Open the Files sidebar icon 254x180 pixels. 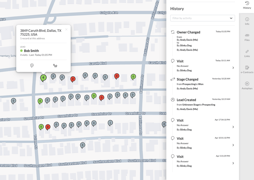[247, 37]
